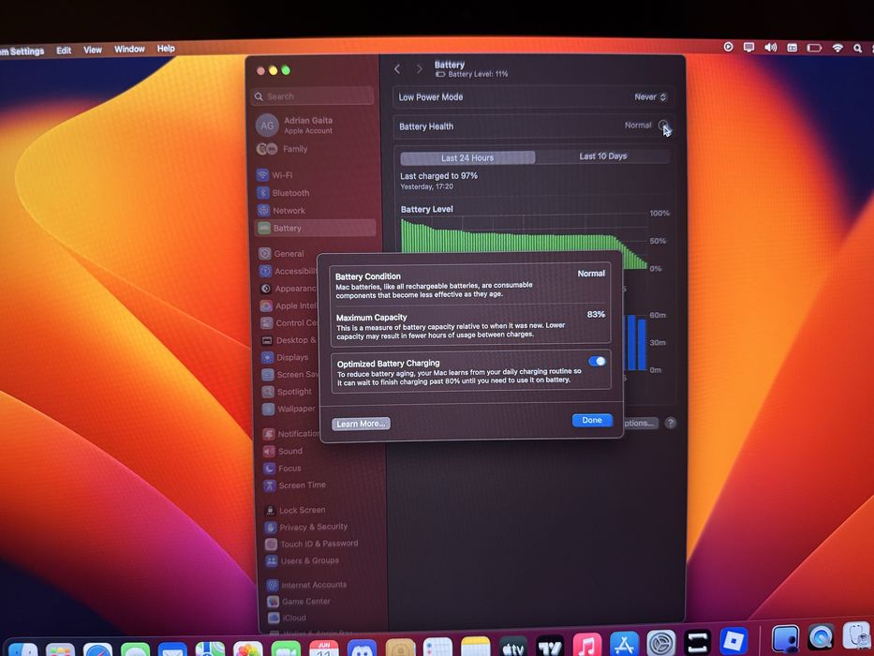Viewport: 874px width, 656px height.
Task: Open Spotlight search from menu bar
Action: 857,49
